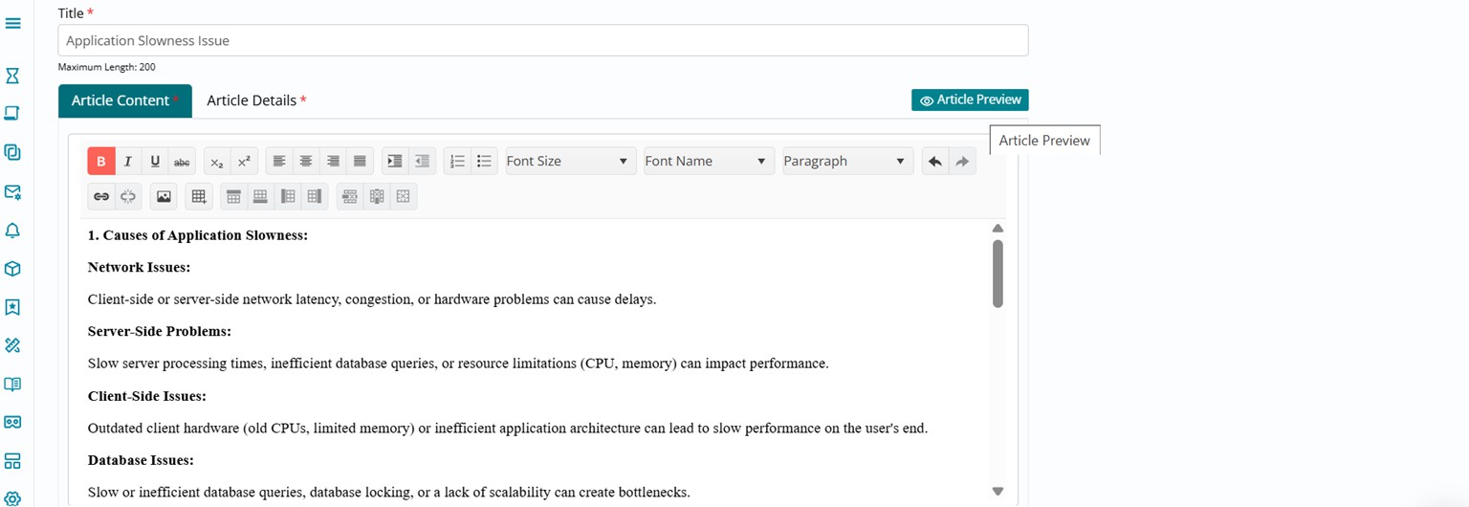
Task: Click the heading '1. Causes of Application Slowness:'
Action: pyautogui.click(x=198, y=235)
